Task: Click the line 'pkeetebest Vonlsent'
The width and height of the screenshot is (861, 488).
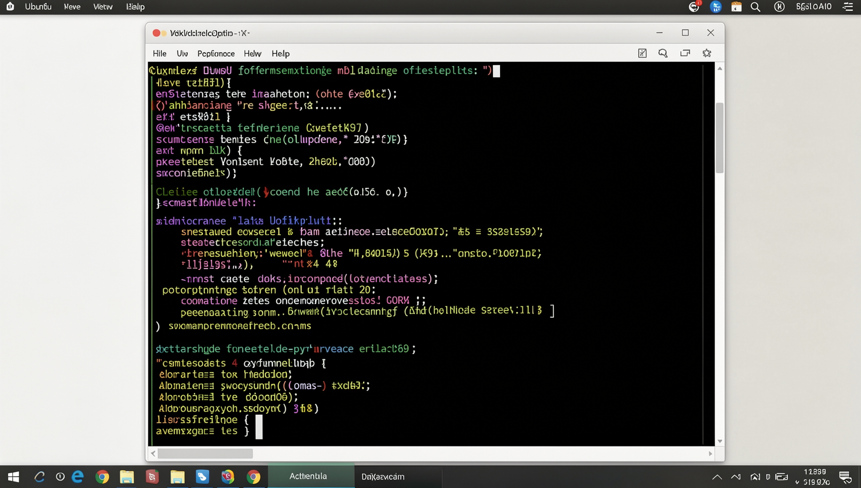Action: pos(265,162)
